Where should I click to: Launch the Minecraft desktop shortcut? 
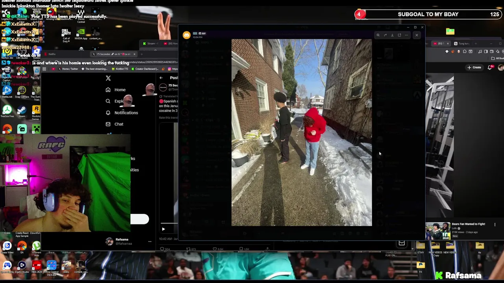[36, 129]
